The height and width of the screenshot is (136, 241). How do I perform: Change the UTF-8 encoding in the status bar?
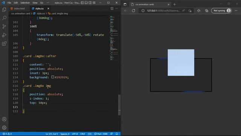(75, 134)
